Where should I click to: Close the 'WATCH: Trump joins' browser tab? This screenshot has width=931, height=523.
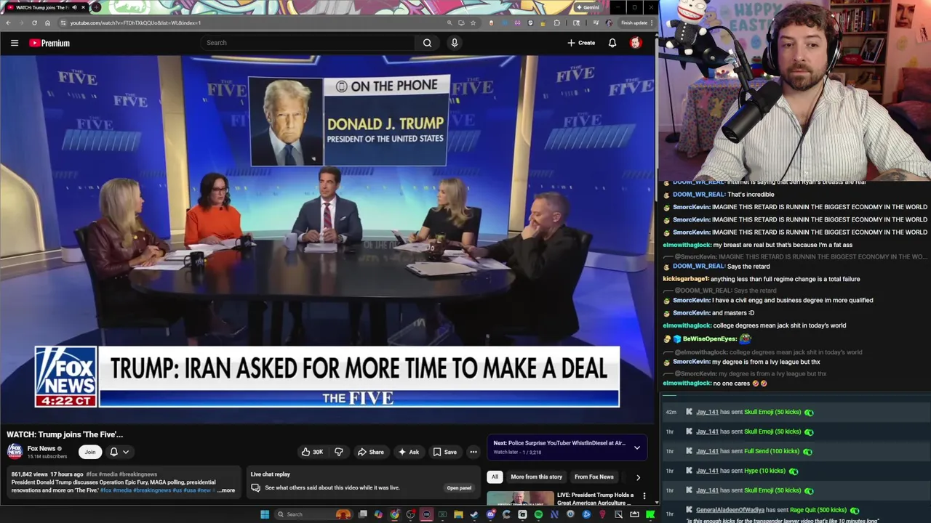coord(83,7)
